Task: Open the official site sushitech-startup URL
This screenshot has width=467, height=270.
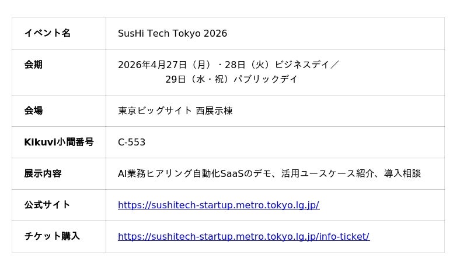Action: [218, 205]
